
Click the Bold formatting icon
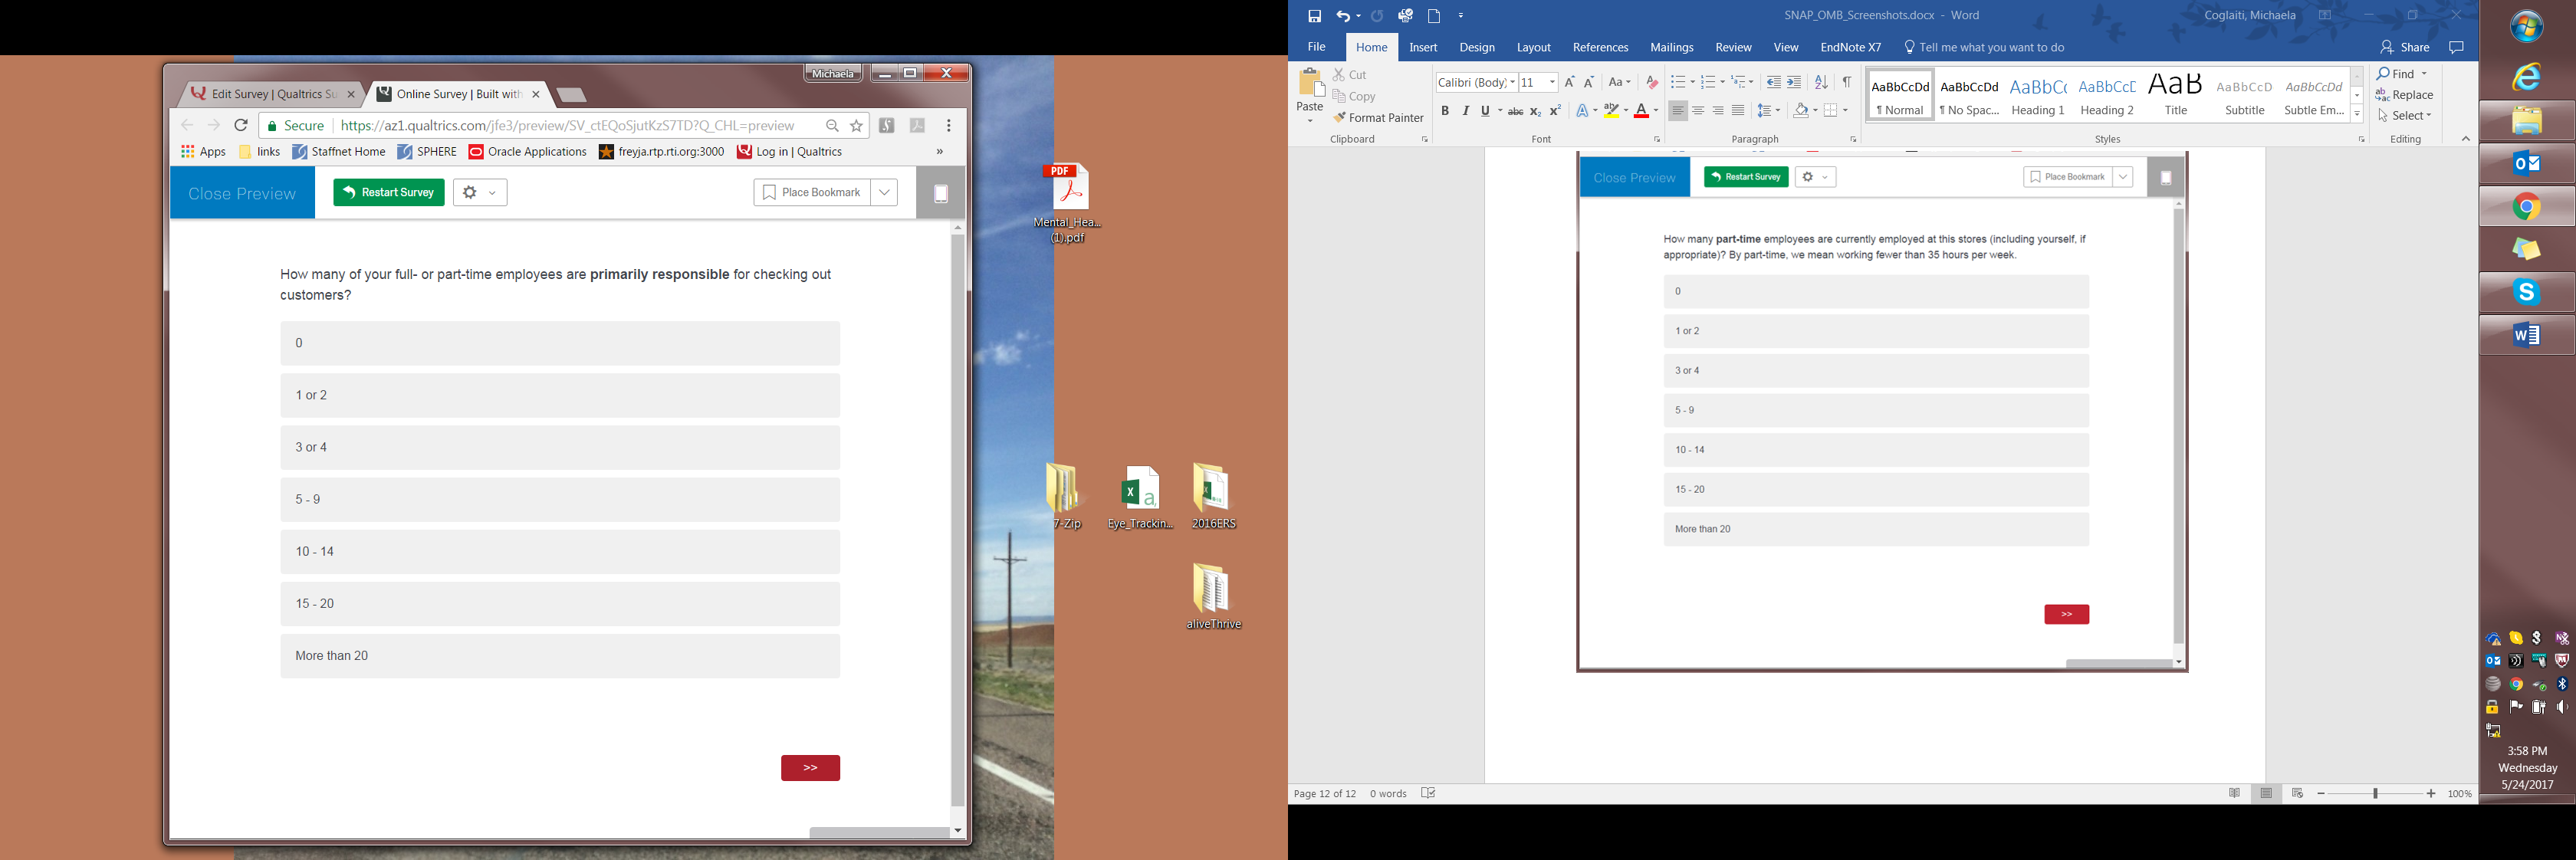pos(1444,111)
